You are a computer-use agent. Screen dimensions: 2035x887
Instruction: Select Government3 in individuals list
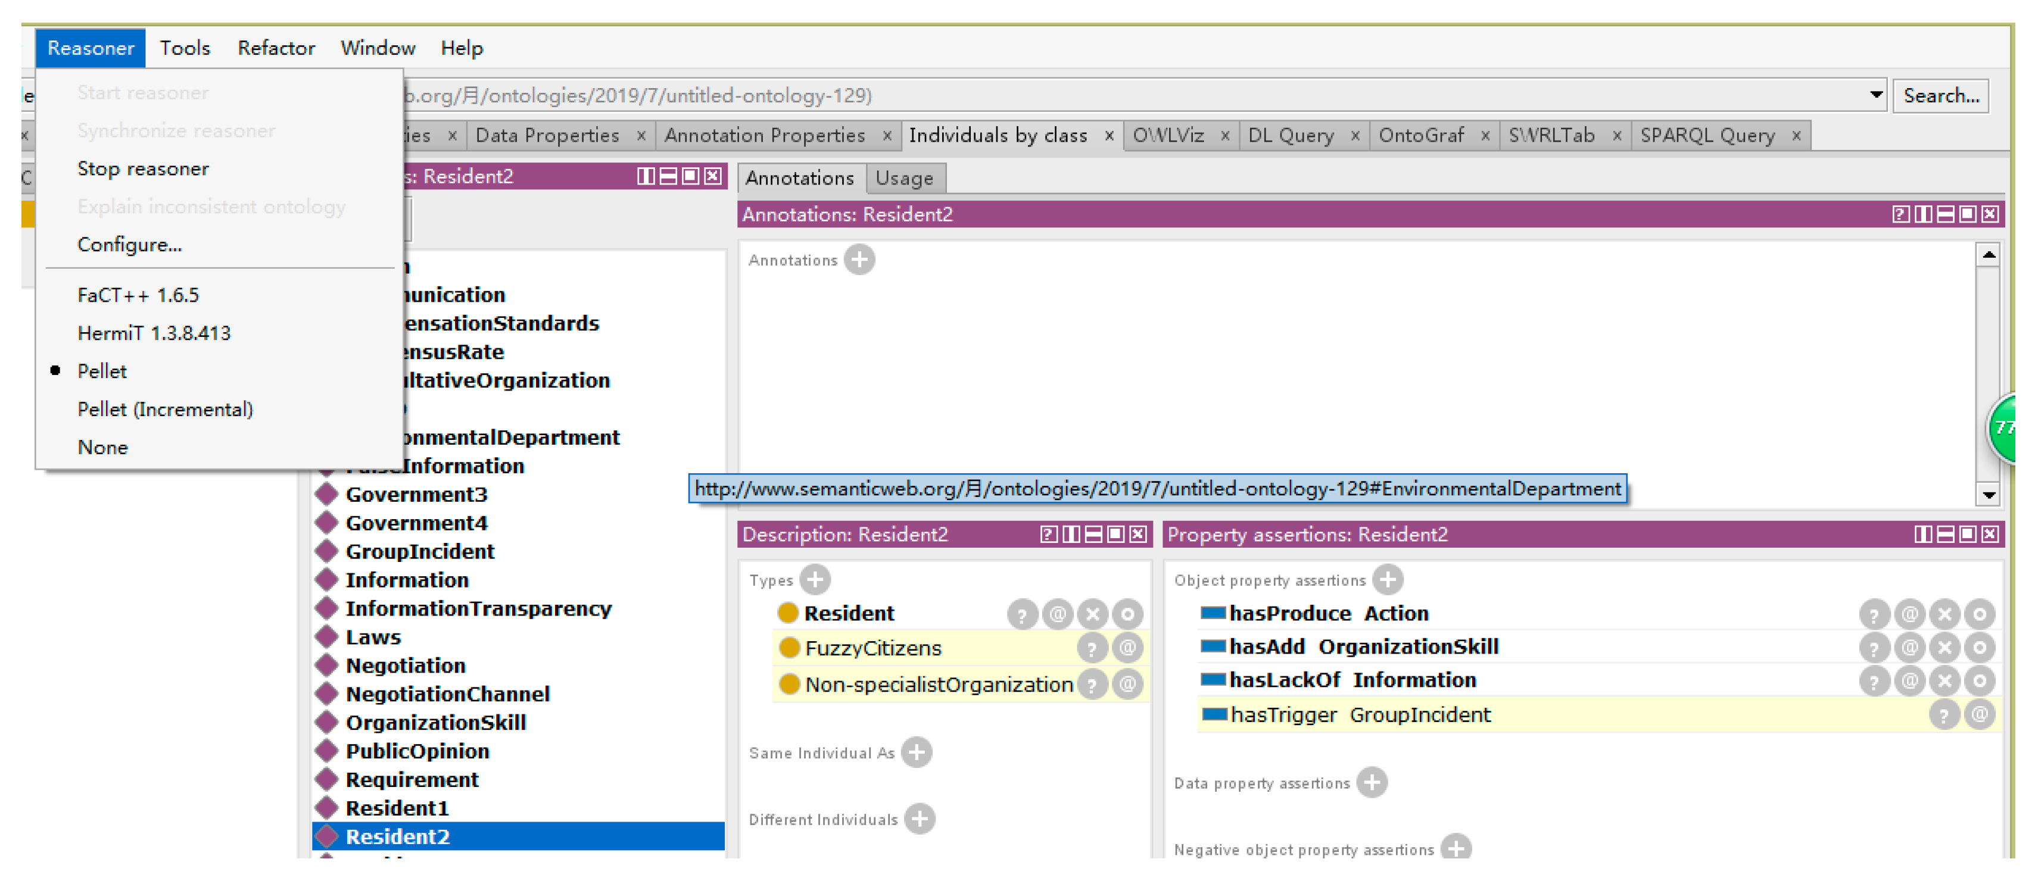416,495
